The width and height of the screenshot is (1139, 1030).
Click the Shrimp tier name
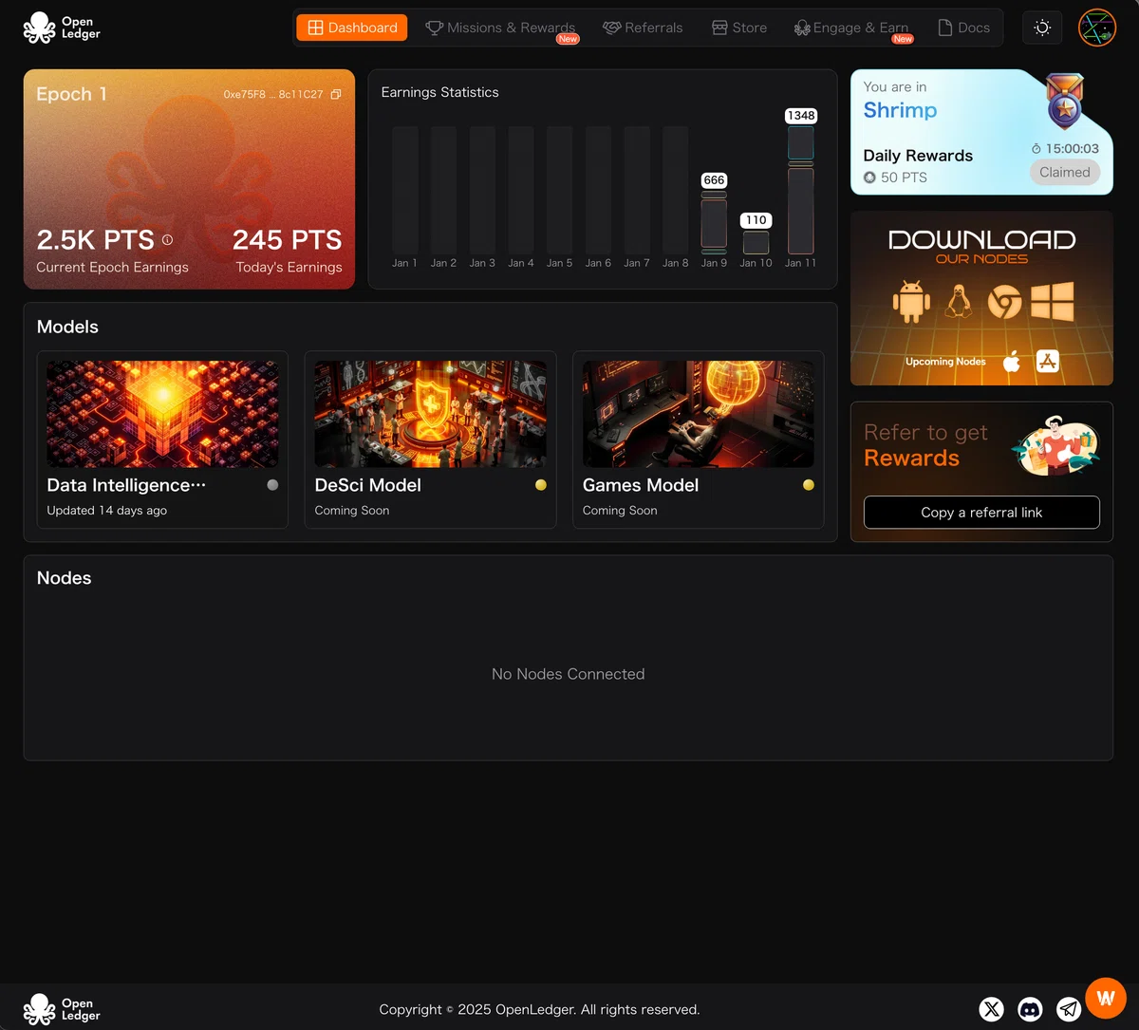900,110
